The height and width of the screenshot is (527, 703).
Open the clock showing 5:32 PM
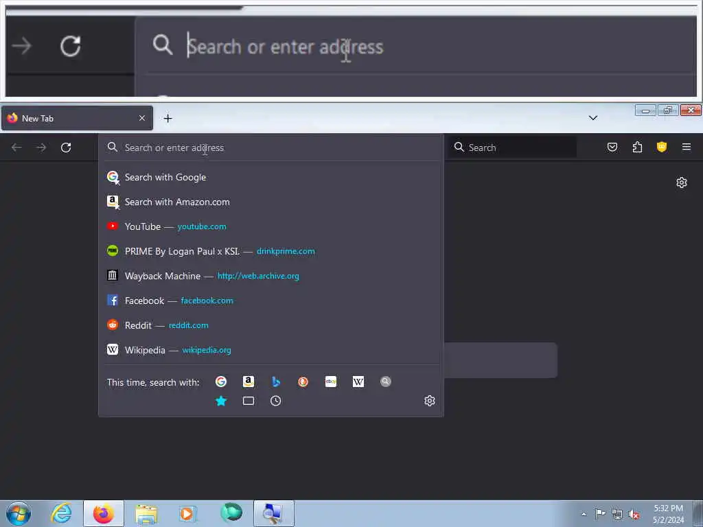[x=668, y=514]
